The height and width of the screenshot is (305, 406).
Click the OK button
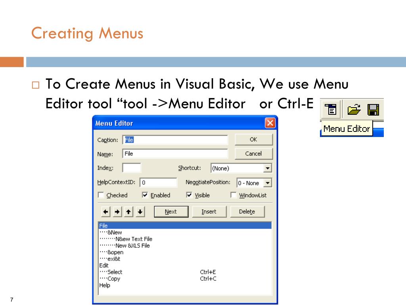point(253,139)
